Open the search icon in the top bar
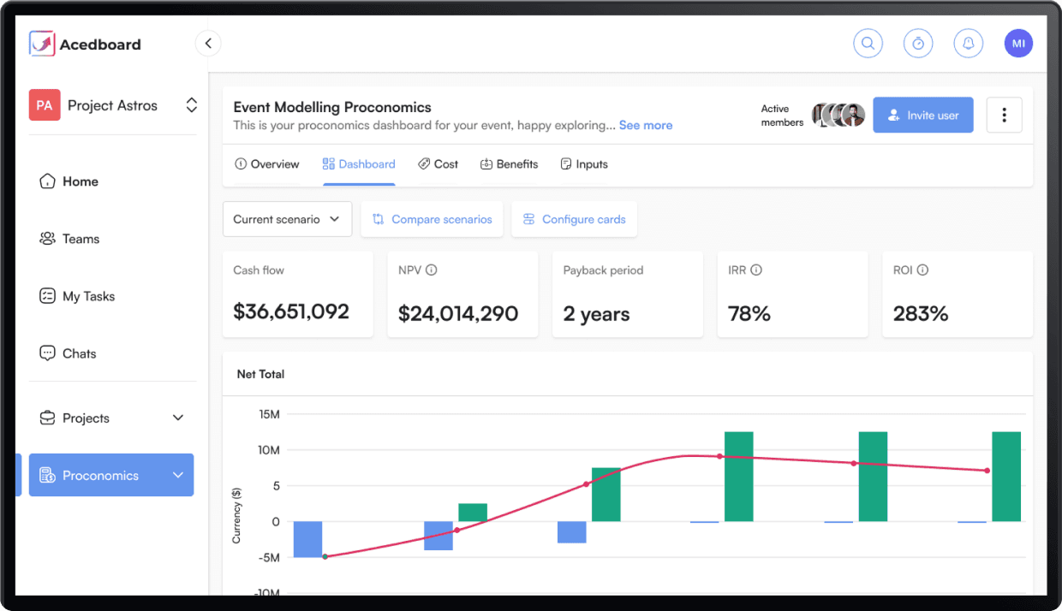This screenshot has width=1062, height=611. pyautogui.click(x=868, y=43)
